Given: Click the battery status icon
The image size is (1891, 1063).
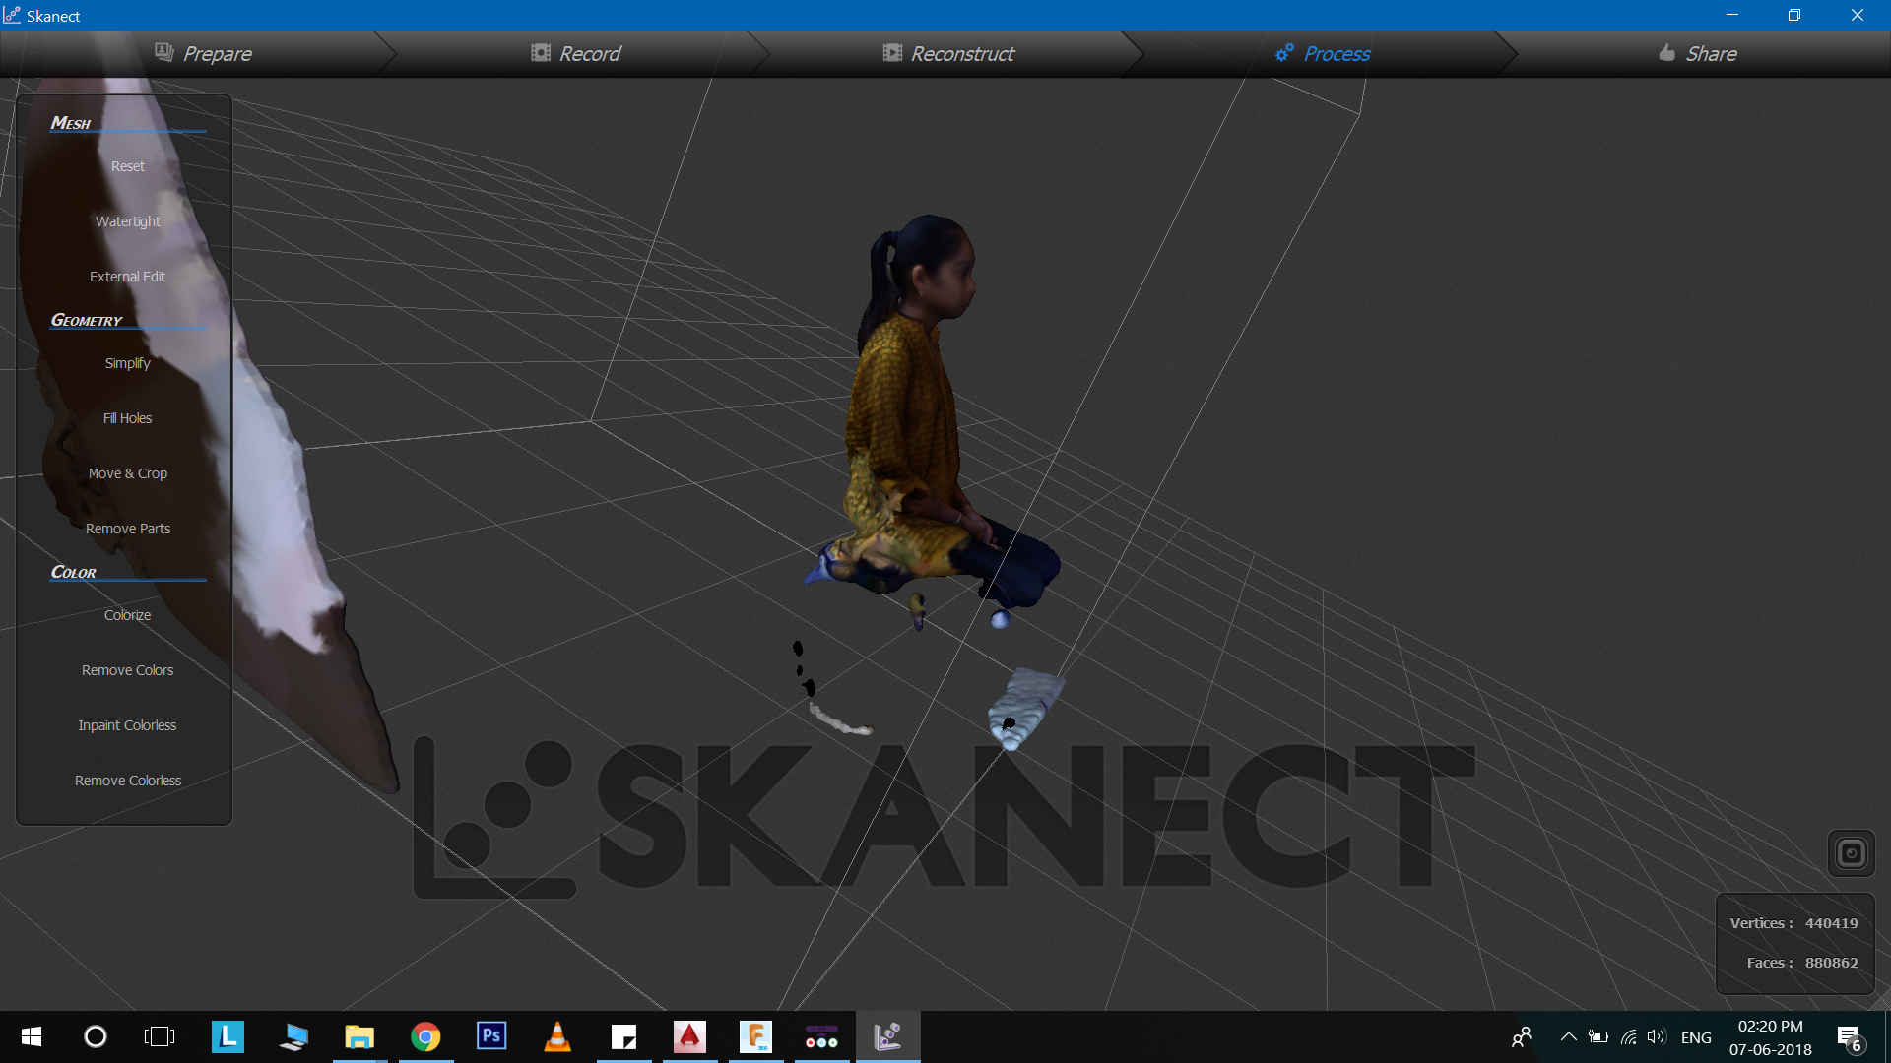Looking at the screenshot, I should point(1598,1036).
